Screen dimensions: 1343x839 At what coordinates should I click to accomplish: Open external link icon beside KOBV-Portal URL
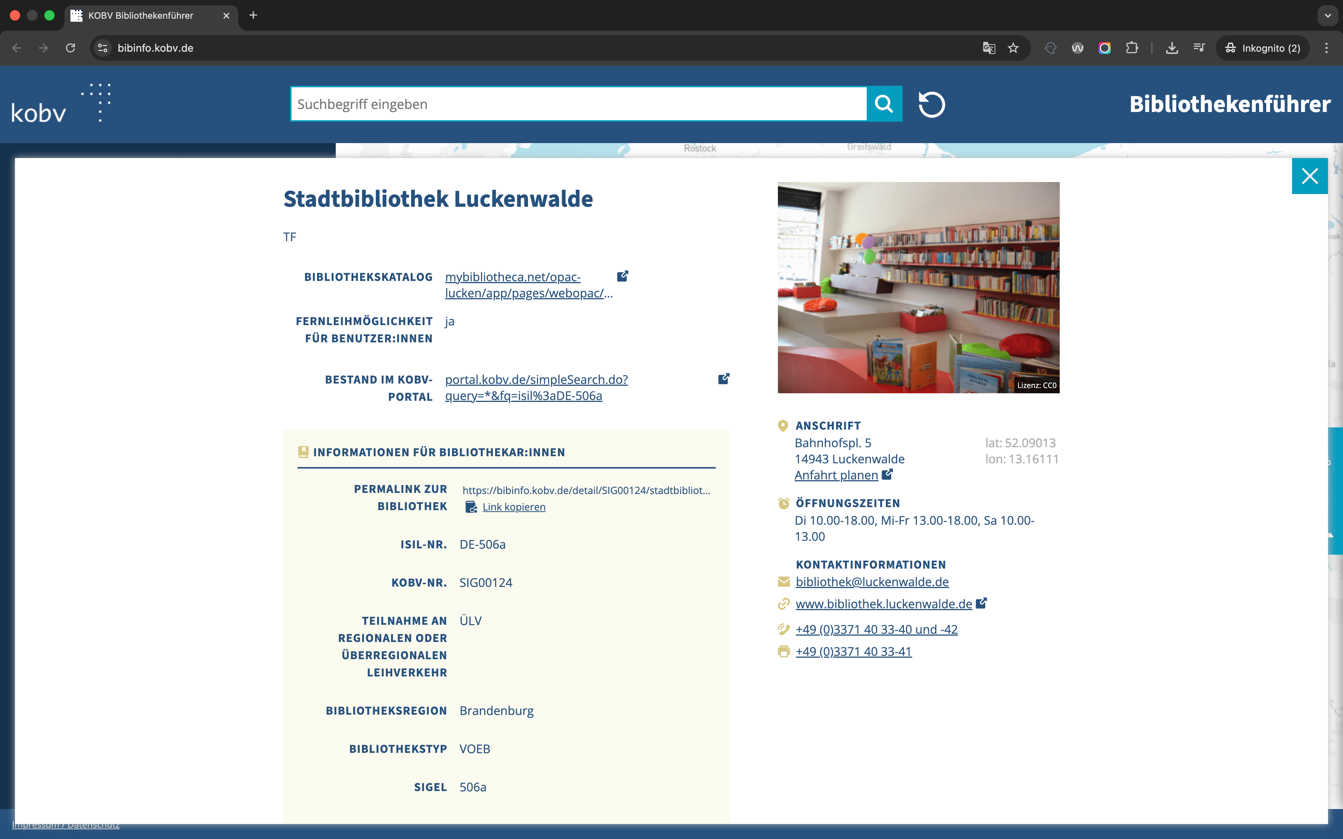point(724,378)
